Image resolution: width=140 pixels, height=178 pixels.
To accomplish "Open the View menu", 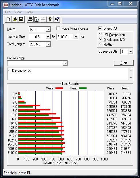I will (x=18, y=12).
